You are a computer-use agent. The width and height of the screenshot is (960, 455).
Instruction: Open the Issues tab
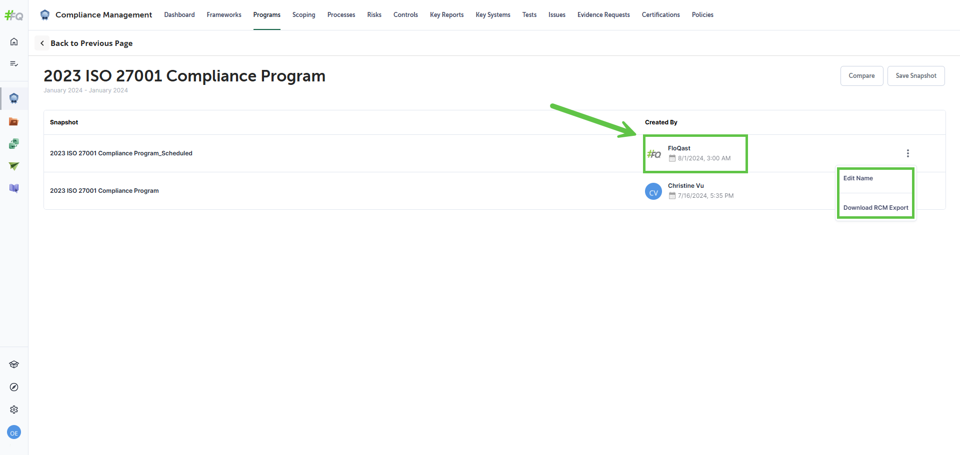click(x=557, y=15)
